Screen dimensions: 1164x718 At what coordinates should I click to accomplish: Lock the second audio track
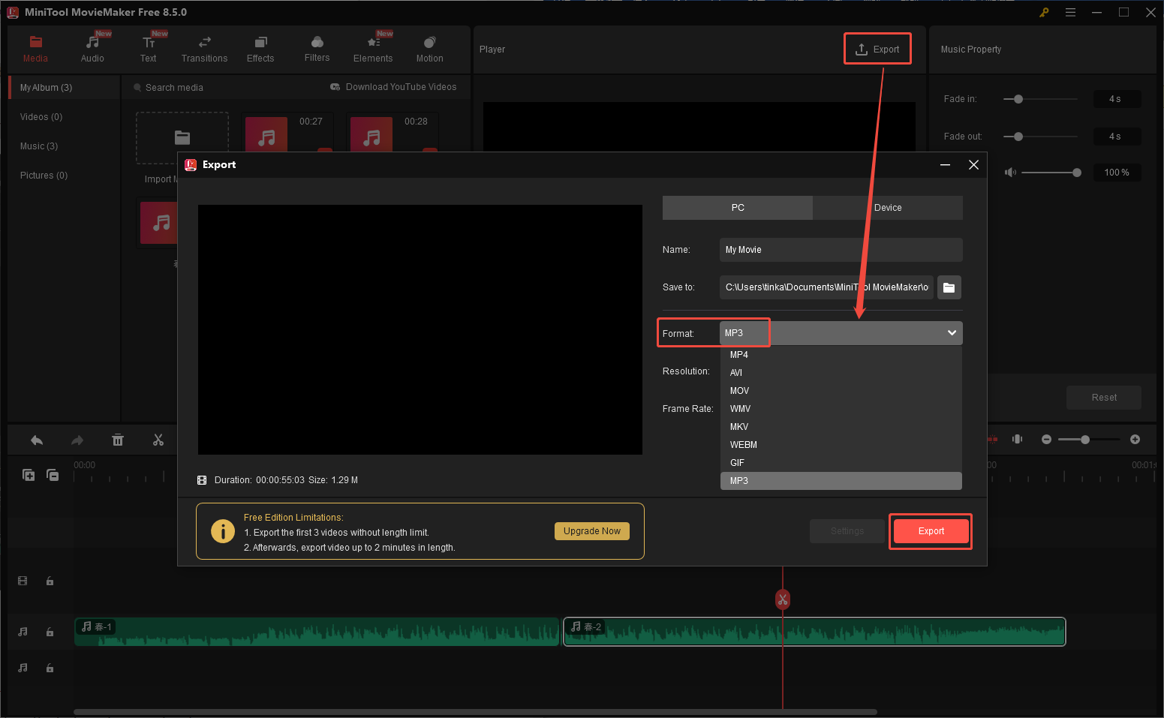tap(50, 668)
